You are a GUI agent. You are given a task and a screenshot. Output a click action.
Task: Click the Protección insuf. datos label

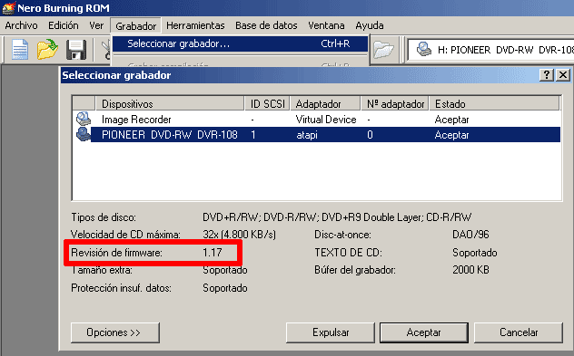click(x=121, y=288)
